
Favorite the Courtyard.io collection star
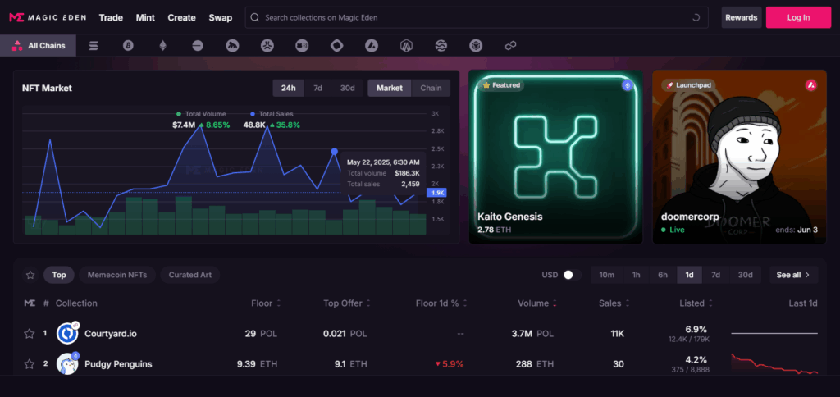tap(30, 334)
